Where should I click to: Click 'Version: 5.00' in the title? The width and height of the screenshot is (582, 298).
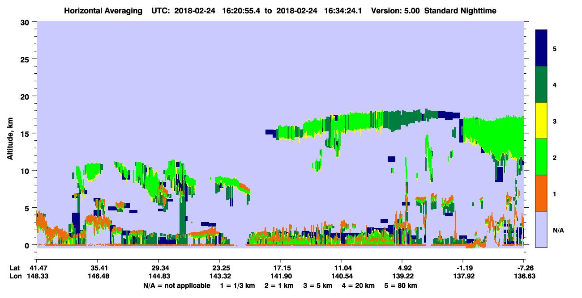395,11
